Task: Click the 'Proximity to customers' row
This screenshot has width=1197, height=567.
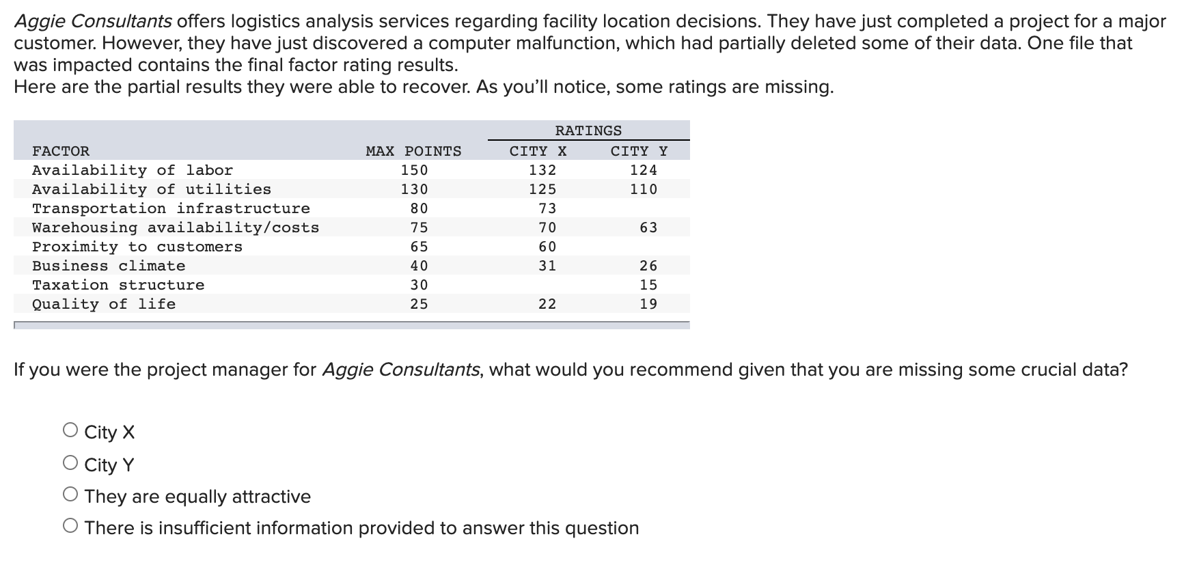Action: [x=137, y=247]
